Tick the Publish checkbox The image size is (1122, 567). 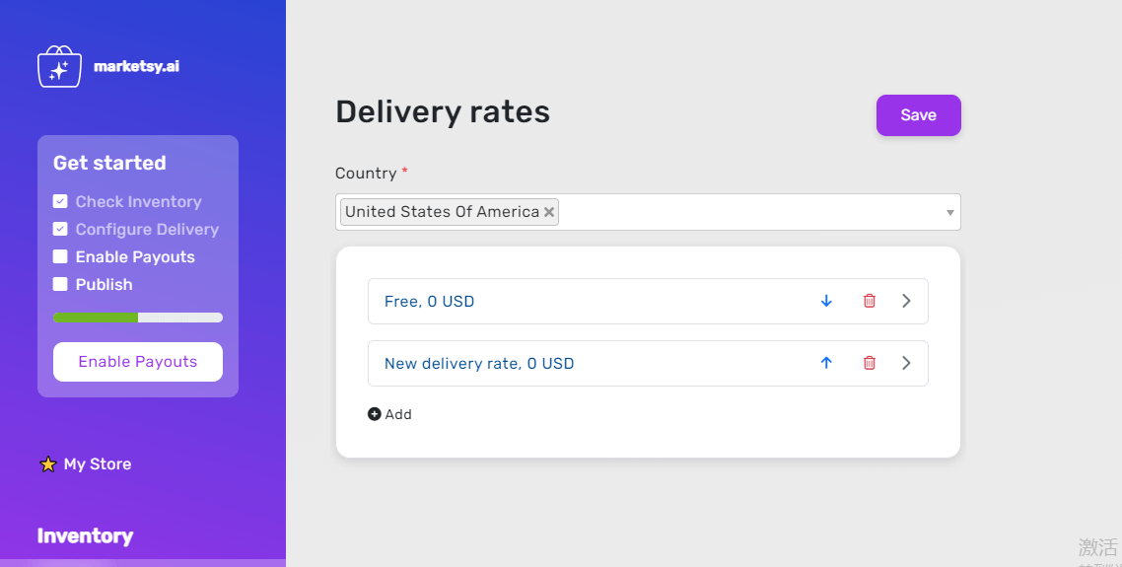click(60, 284)
